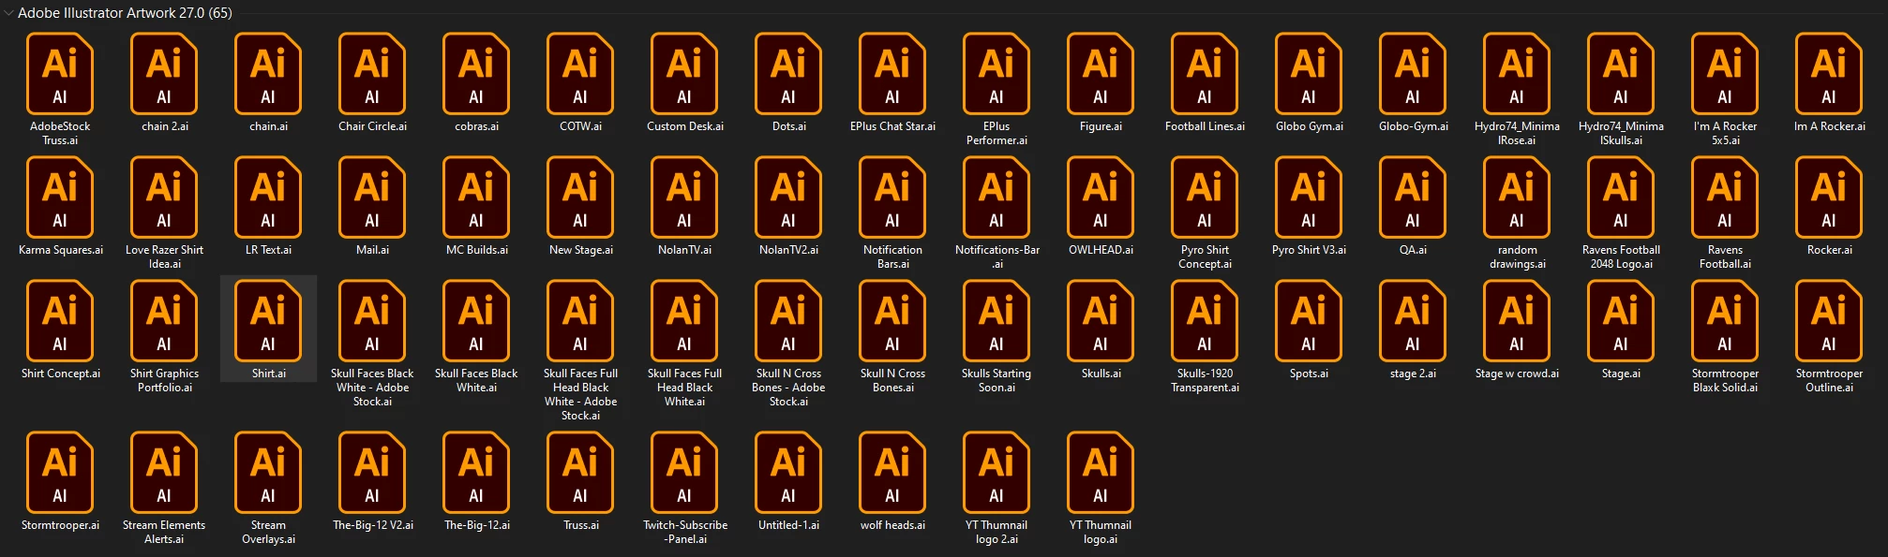Click the Rocker.ai file name

(x=1829, y=250)
